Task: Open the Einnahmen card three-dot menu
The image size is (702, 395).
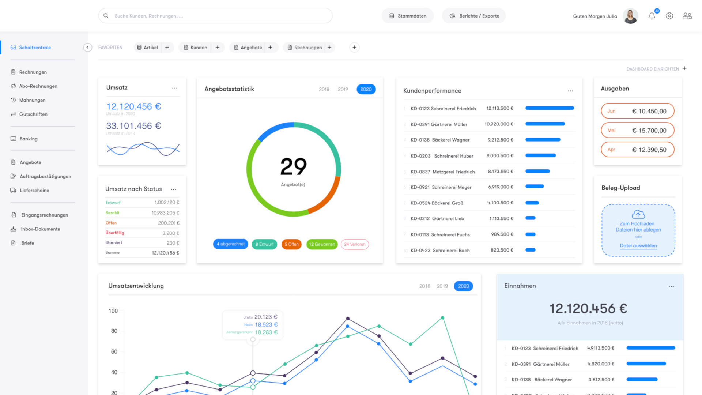Action: pyautogui.click(x=671, y=287)
